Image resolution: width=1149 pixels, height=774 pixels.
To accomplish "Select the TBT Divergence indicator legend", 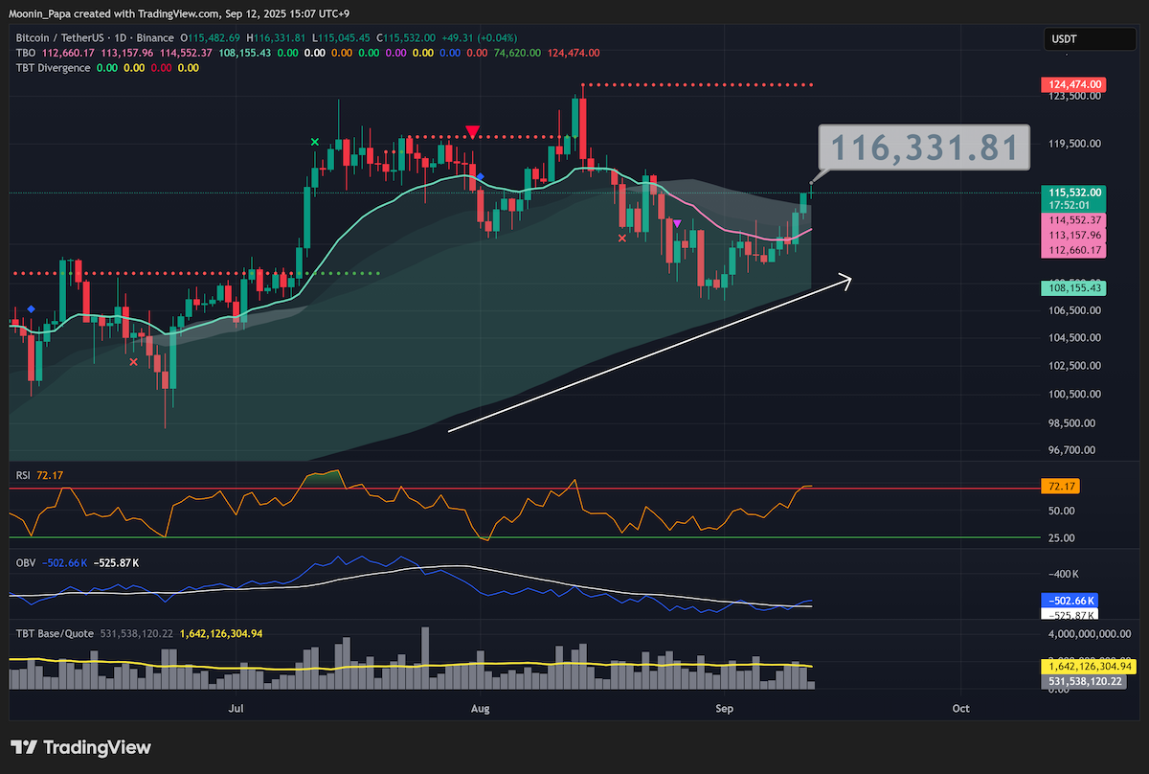I will point(53,68).
